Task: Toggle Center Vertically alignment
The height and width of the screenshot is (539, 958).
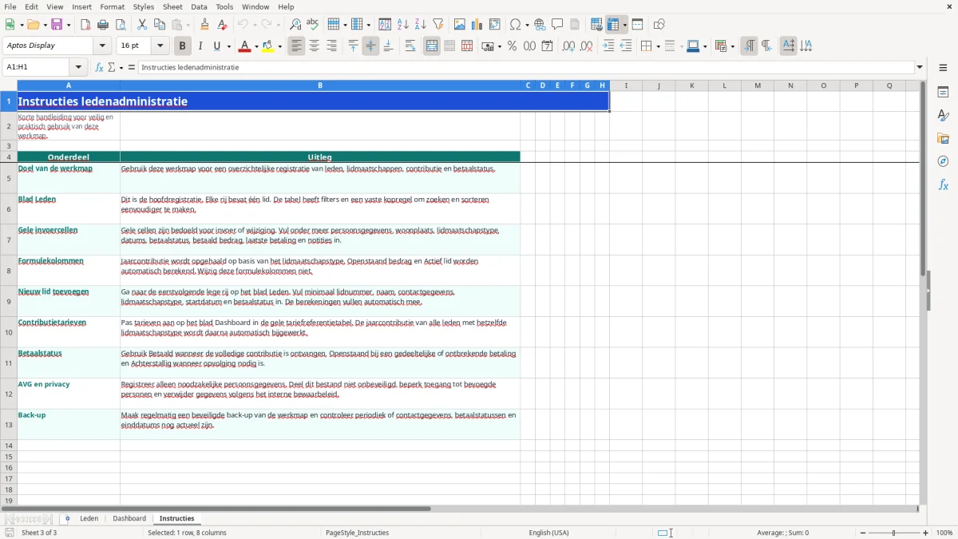Action: tap(370, 46)
